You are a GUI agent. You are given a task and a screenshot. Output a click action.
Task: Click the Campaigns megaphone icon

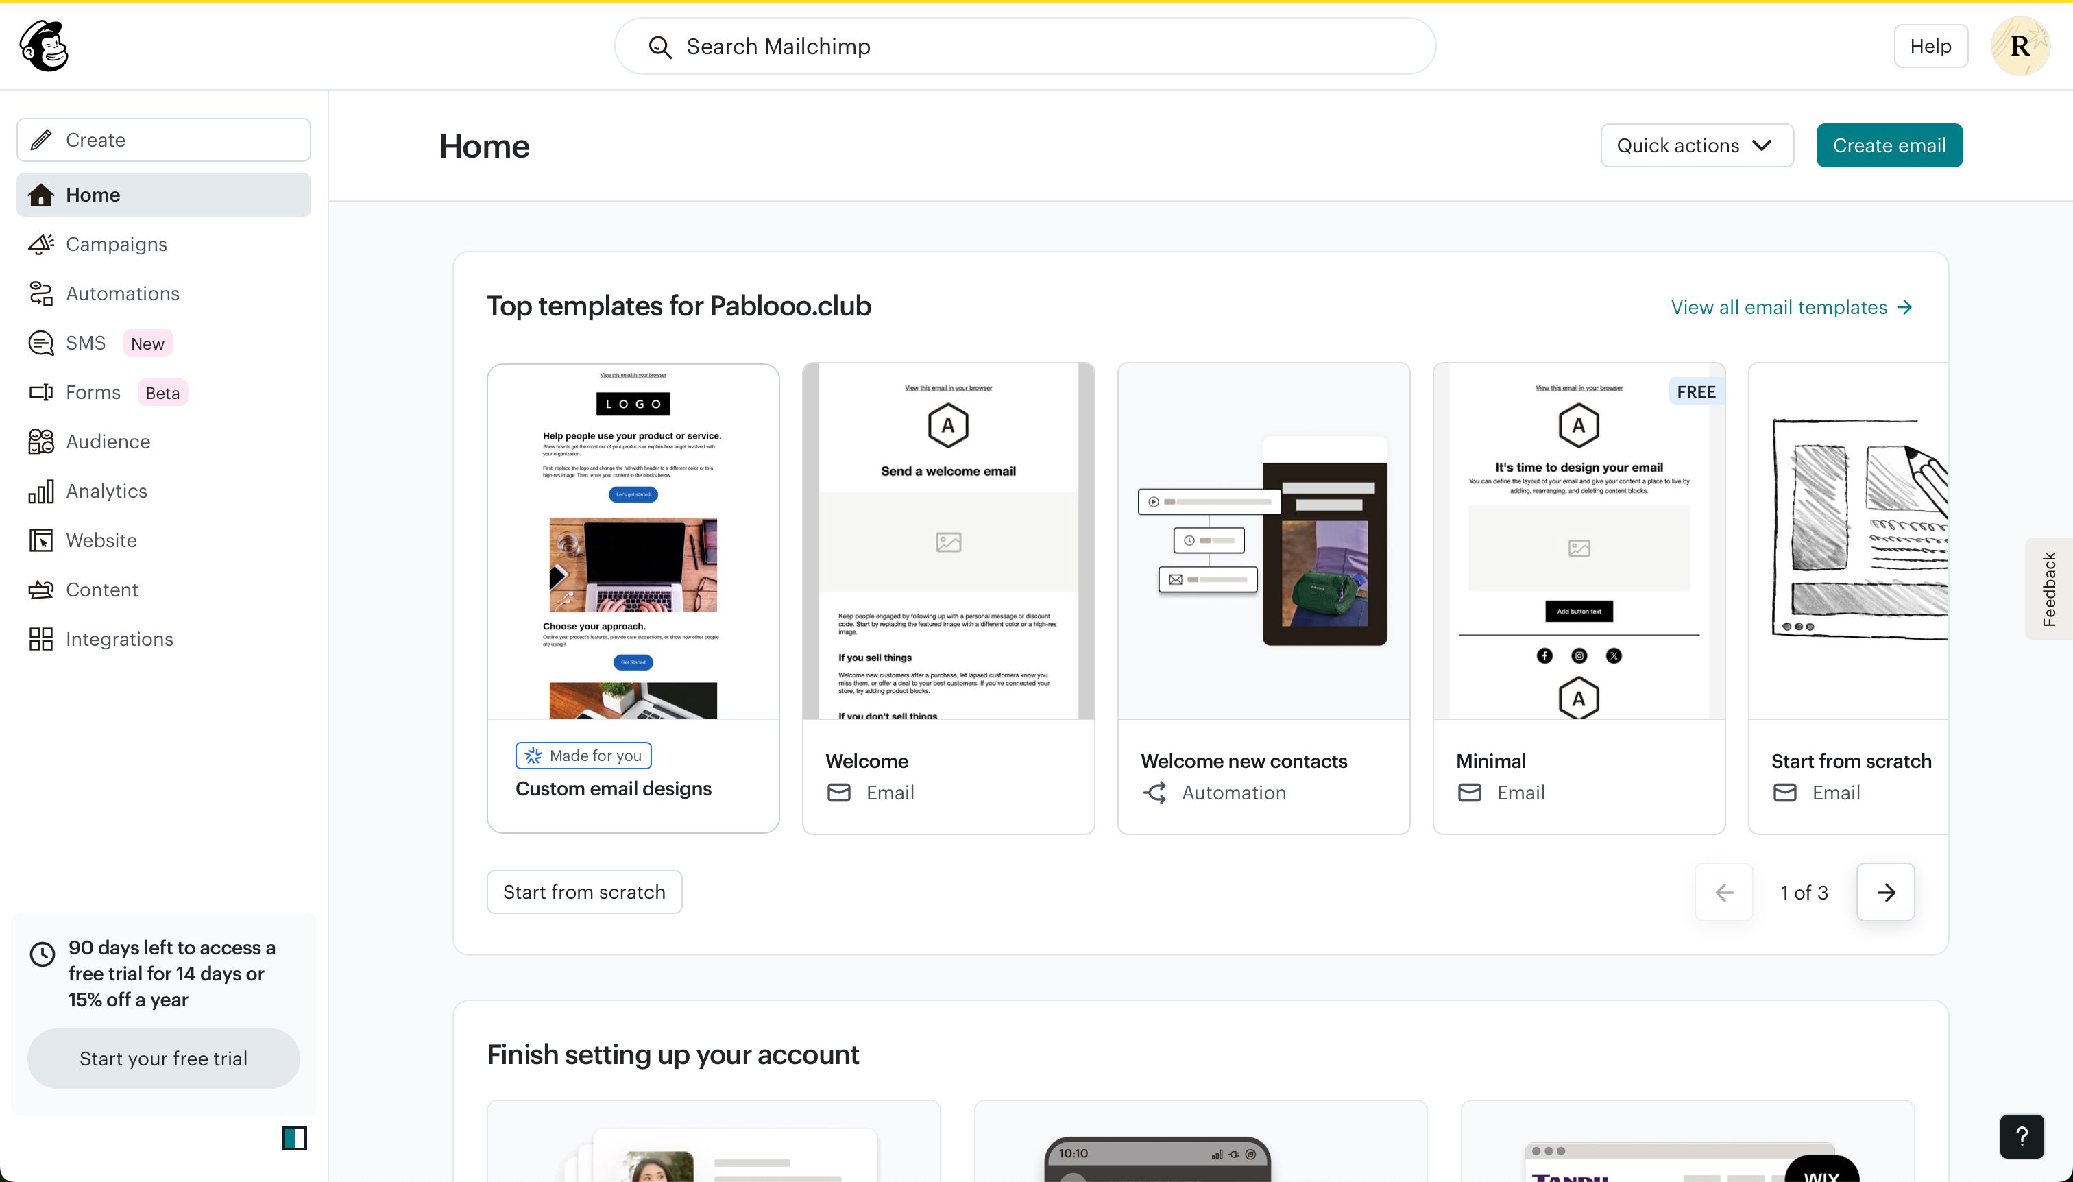[40, 244]
